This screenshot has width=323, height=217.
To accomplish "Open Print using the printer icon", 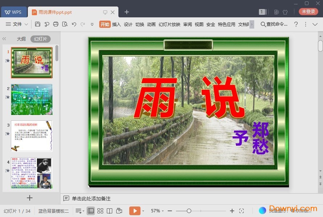I will [x=56, y=24].
